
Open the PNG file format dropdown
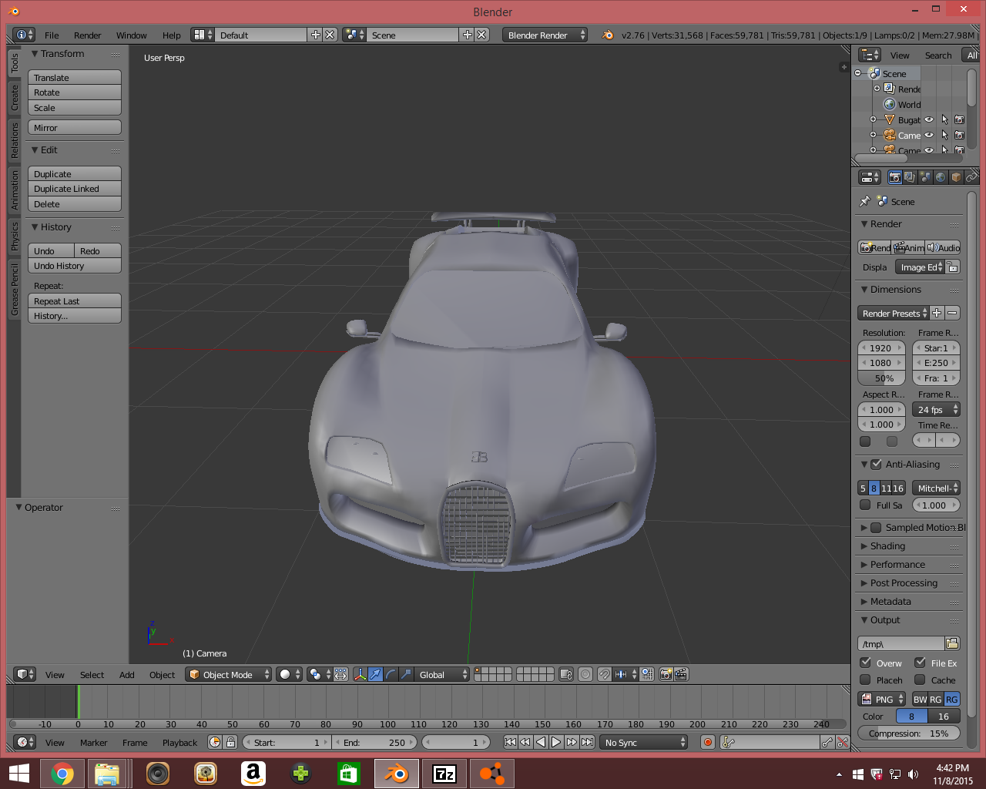[882, 699]
